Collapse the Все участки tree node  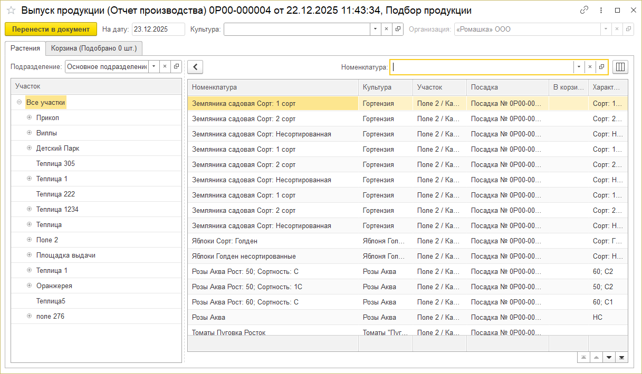click(x=19, y=102)
